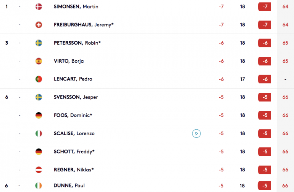Play the video highlight for Scalise
Screen dimensions: 294x192
(x=196, y=134)
